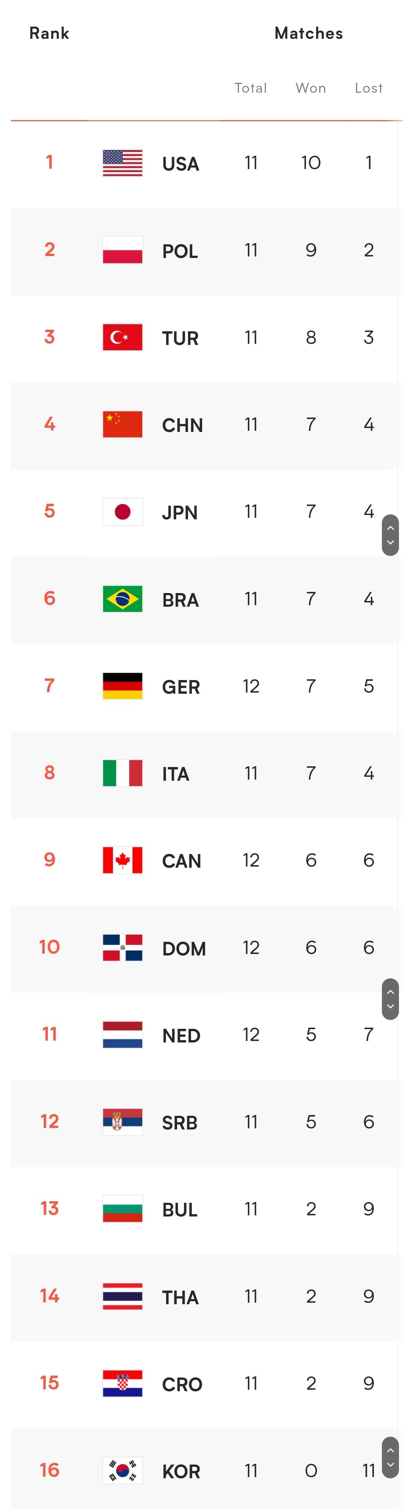
Task: Click the scroll handle beside DOM row
Action: point(390,999)
